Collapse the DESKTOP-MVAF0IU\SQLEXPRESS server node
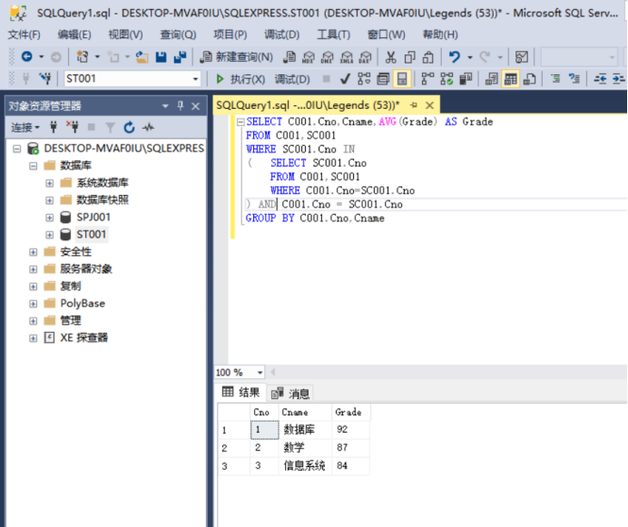 [17, 149]
